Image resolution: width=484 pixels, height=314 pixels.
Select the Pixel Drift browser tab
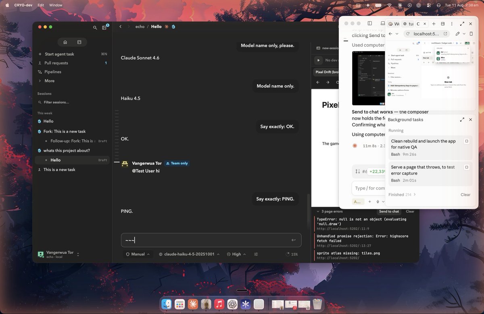tap(325, 72)
